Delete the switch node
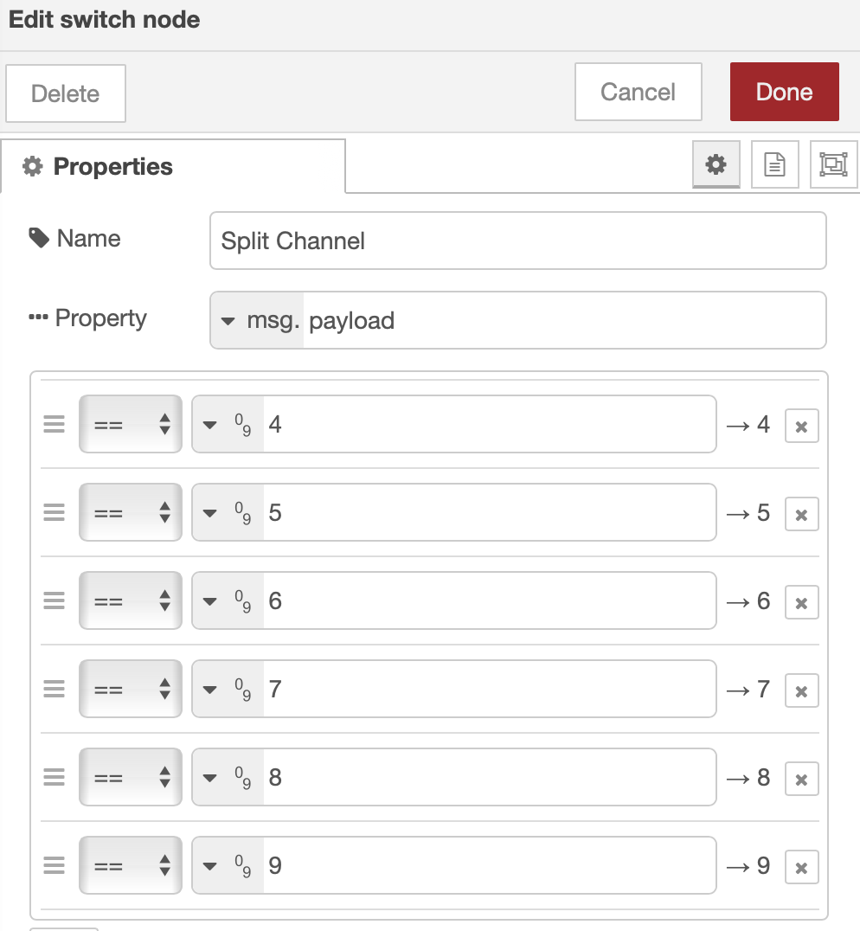The width and height of the screenshot is (860, 931). [x=66, y=93]
